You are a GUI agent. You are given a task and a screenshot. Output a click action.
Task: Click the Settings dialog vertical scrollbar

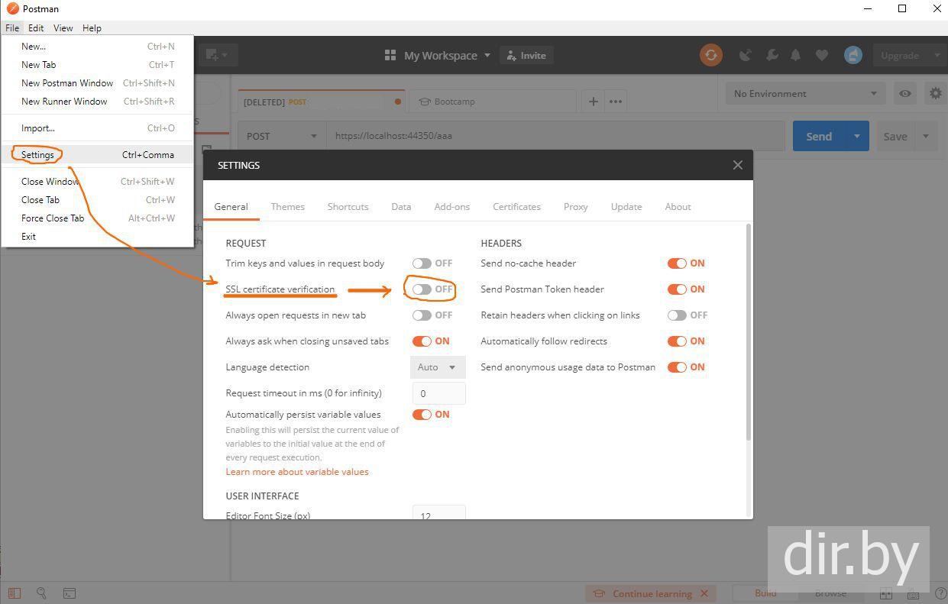(748, 332)
